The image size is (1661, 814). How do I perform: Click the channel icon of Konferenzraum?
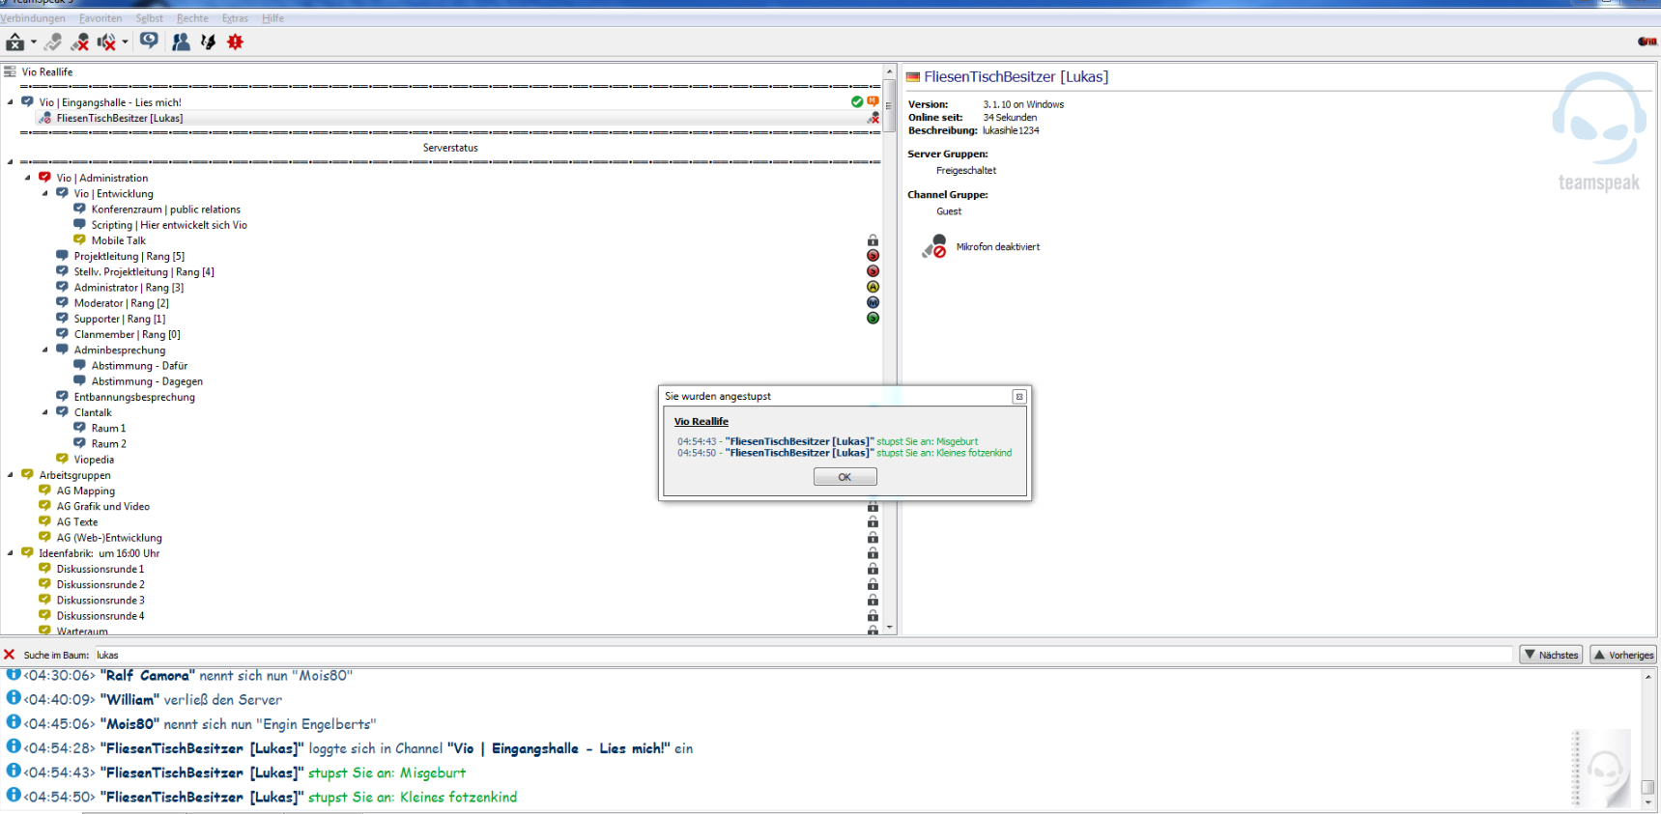(79, 209)
